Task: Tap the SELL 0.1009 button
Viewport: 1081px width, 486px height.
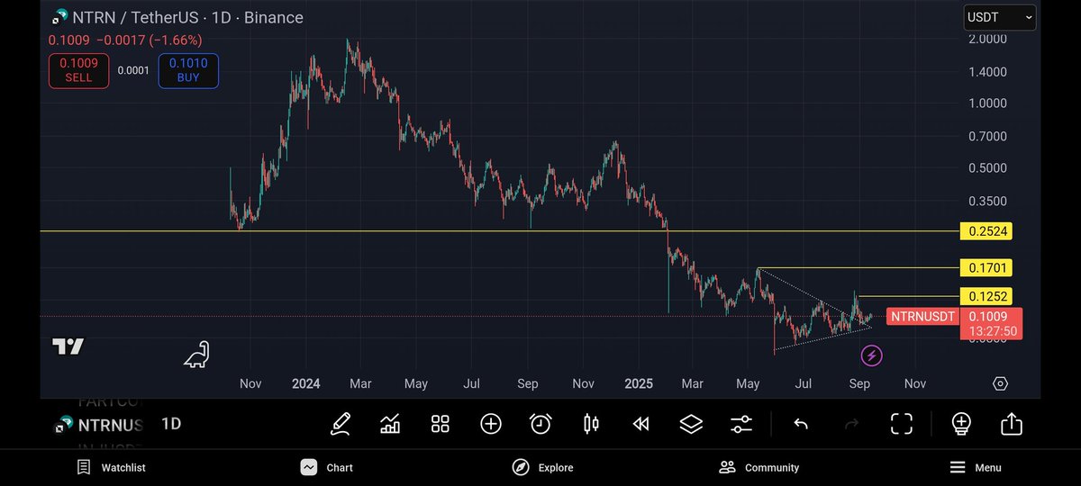Action: click(x=78, y=70)
